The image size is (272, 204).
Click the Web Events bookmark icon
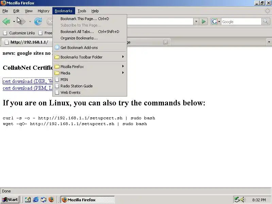[x=57, y=92]
